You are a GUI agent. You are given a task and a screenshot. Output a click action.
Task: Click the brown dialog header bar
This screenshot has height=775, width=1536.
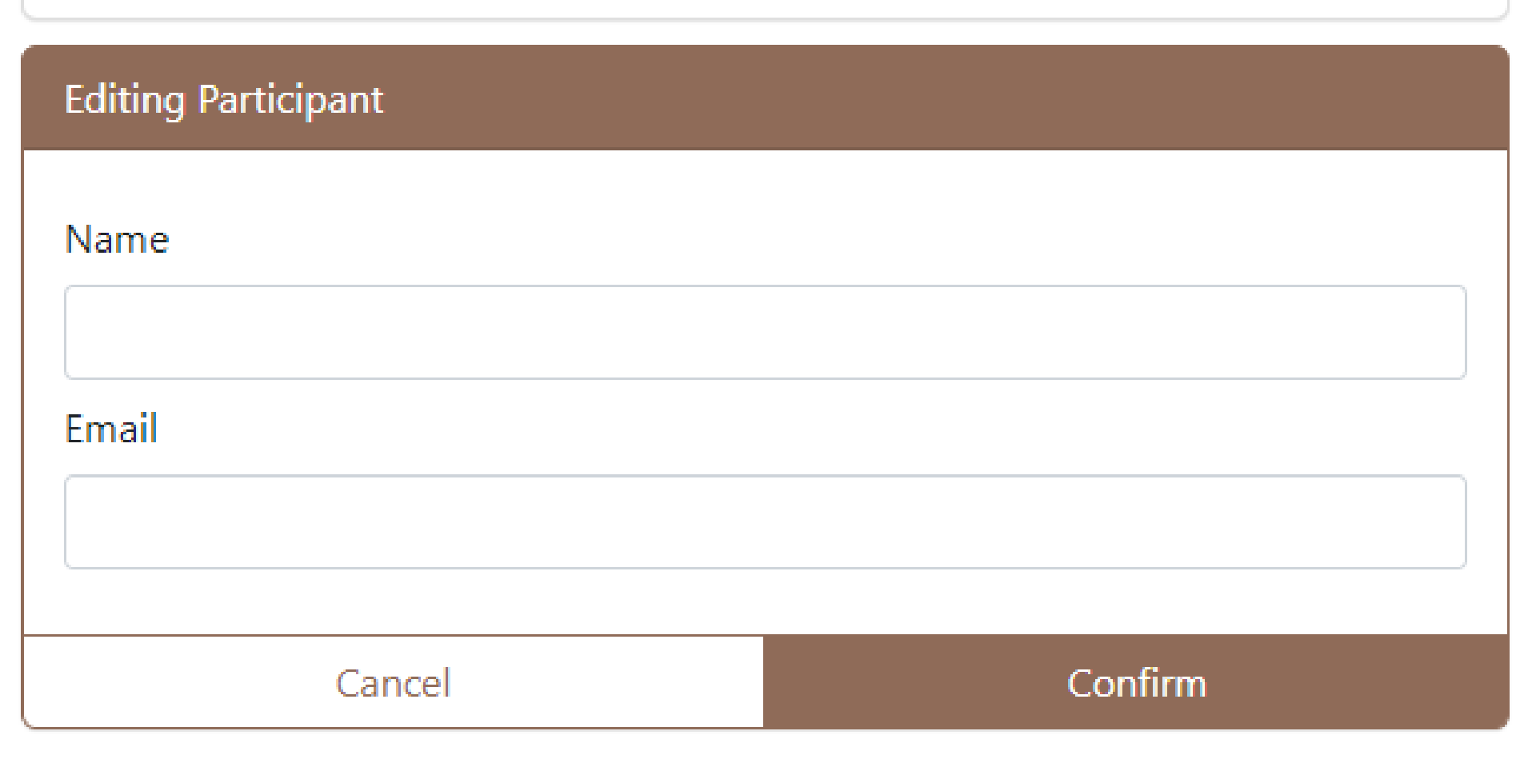765,98
